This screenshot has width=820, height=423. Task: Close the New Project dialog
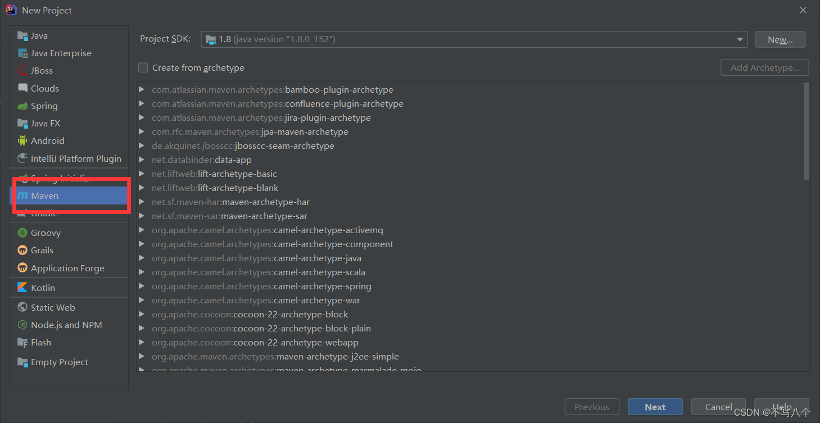(x=803, y=10)
